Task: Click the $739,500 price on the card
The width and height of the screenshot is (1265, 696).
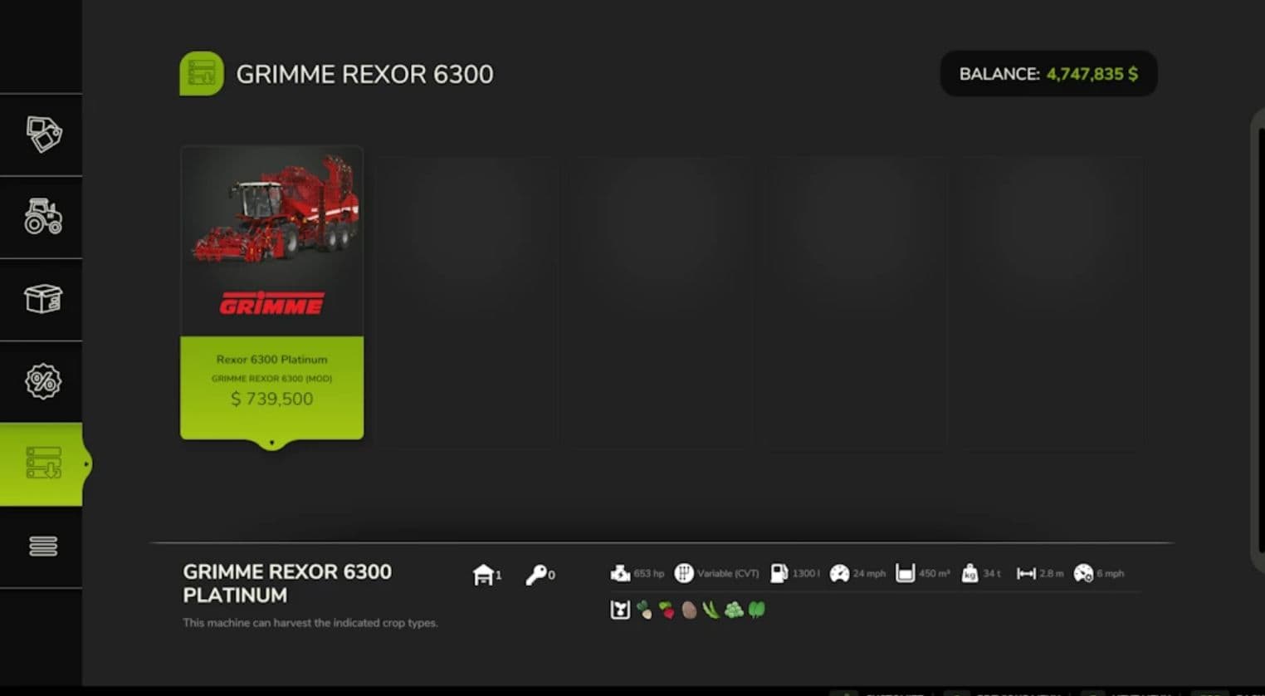Action: 271,399
